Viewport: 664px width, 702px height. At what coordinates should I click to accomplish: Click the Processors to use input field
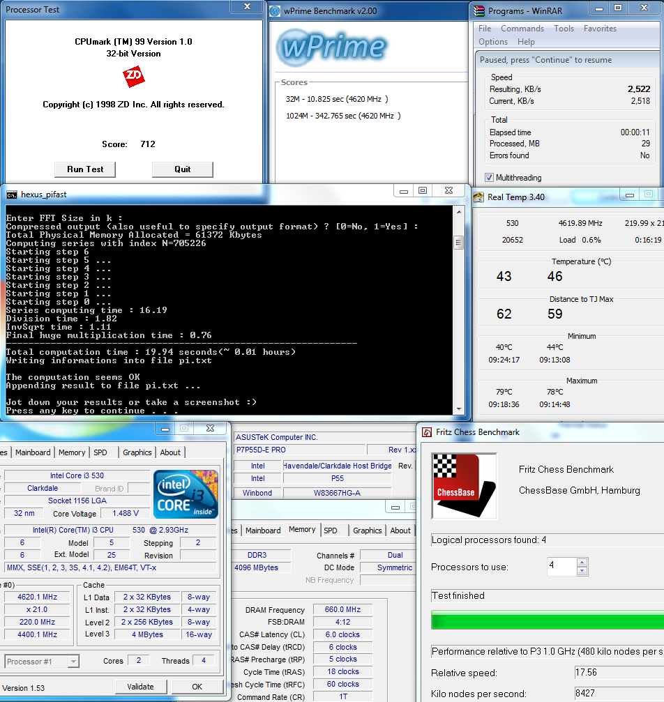click(561, 566)
